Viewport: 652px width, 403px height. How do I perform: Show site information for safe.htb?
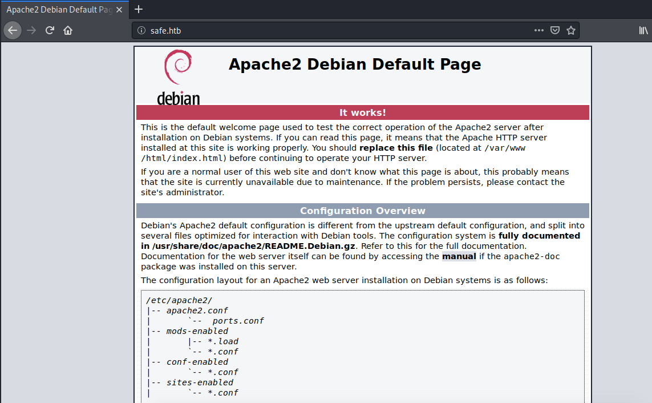tap(141, 30)
